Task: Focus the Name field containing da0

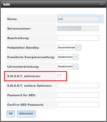Action: (78, 19)
